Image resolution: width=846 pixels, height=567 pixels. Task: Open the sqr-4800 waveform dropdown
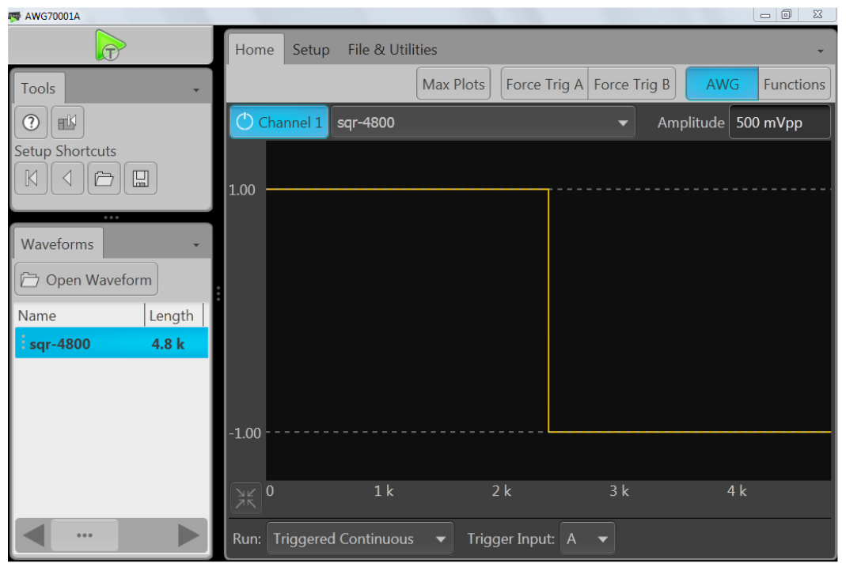[623, 122]
